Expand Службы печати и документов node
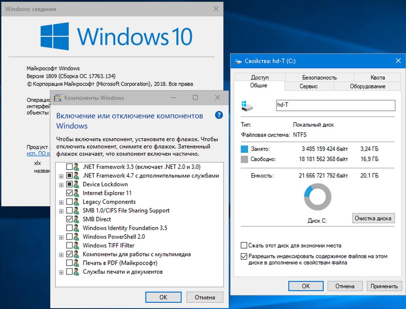 [61, 272]
